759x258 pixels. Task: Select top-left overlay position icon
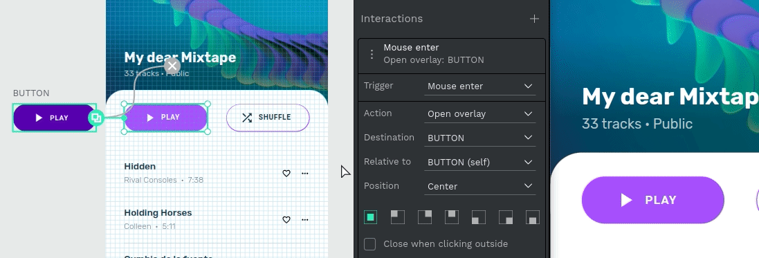[x=397, y=217]
